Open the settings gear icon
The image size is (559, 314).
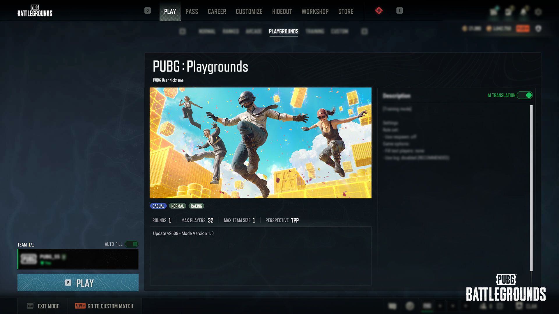tap(538, 12)
